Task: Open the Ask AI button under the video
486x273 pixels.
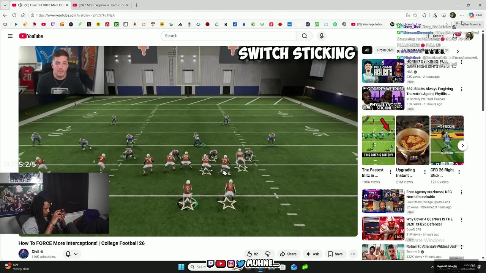Action: coord(312,254)
